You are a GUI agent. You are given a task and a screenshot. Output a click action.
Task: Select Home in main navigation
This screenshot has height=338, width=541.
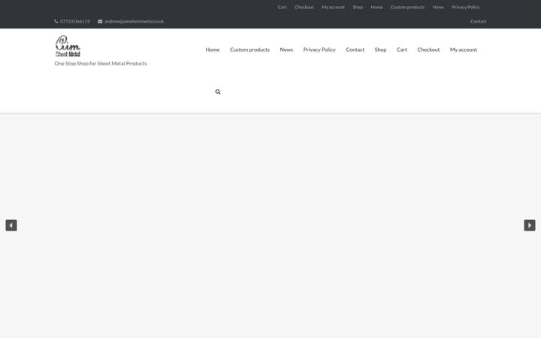tap(213, 50)
